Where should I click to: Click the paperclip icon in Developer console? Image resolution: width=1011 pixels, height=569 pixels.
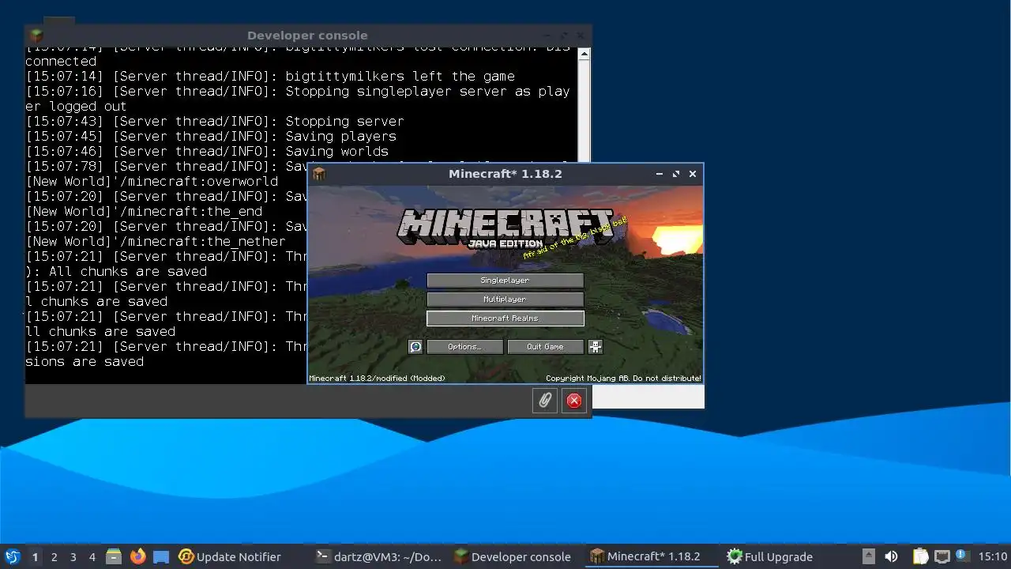pyautogui.click(x=545, y=401)
